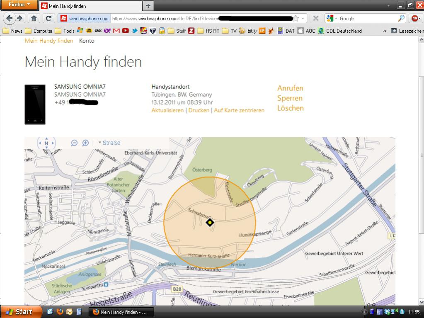This screenshot has height=318, width=424.
Task: Go back with the browser Back arrow
Action: (x=9, y=18)
